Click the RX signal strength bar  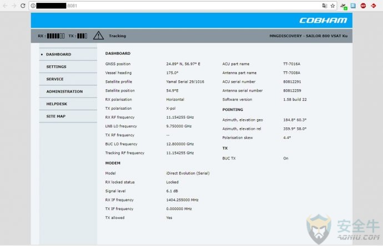click(x=56, y=36)
